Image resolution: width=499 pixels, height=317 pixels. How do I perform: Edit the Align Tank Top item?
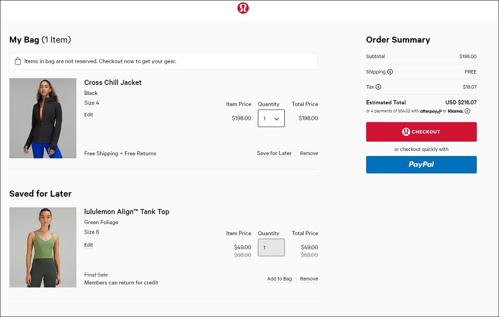coord(88,244)
